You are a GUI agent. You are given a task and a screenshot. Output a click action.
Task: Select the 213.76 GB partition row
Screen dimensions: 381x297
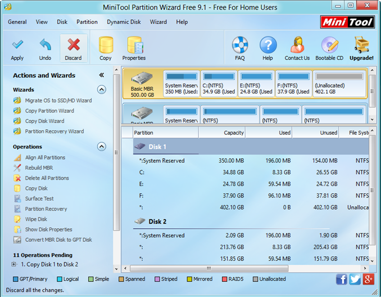(251, 247)
